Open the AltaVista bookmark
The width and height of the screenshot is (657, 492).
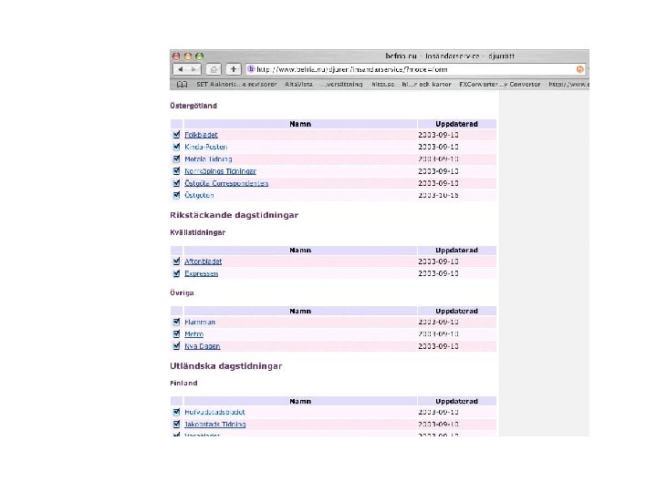[298, 85]
